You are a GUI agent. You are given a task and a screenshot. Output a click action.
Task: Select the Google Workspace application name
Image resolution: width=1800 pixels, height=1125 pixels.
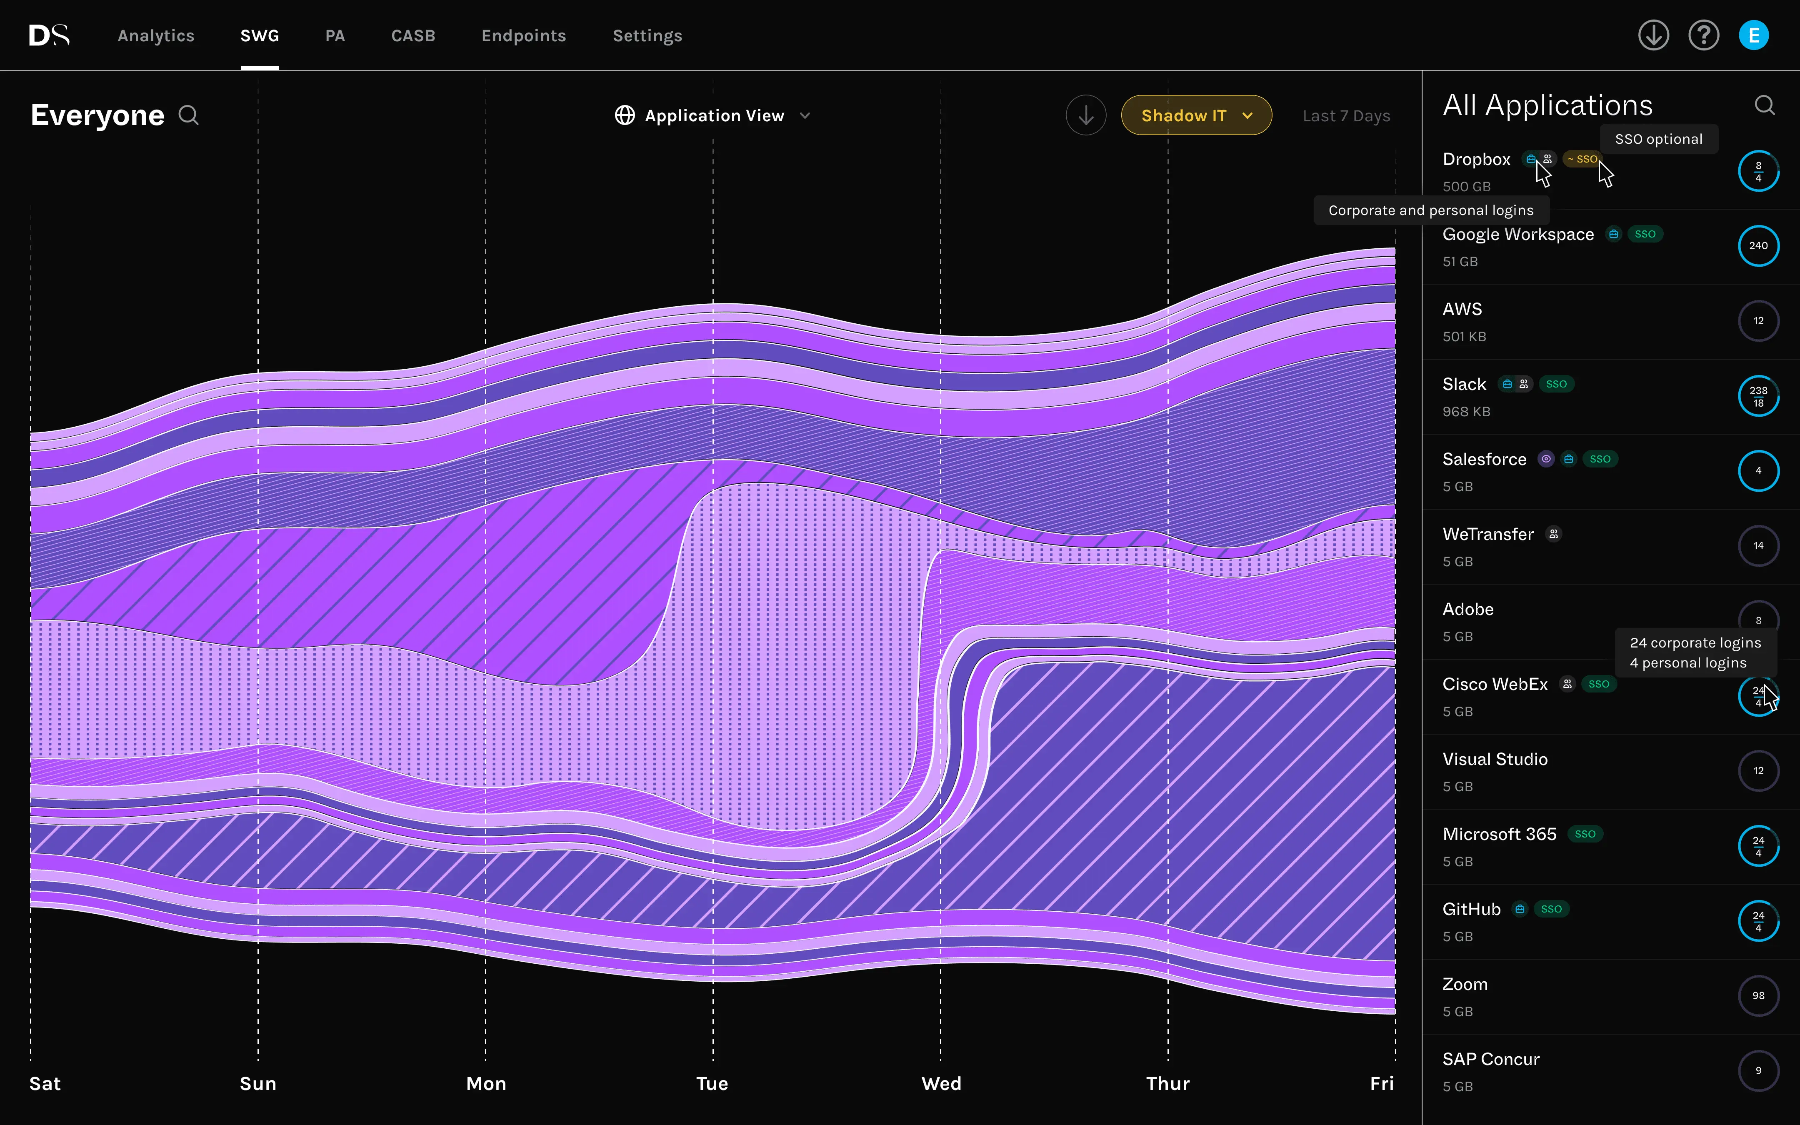[x=1518, y=234]
